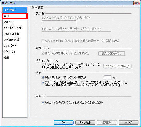Click the display message input field

(76, 34)
